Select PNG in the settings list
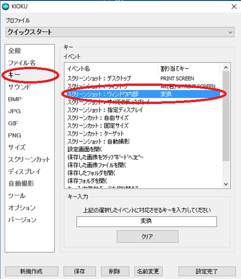This screenshot has width=241, height=279. [15, 135]
